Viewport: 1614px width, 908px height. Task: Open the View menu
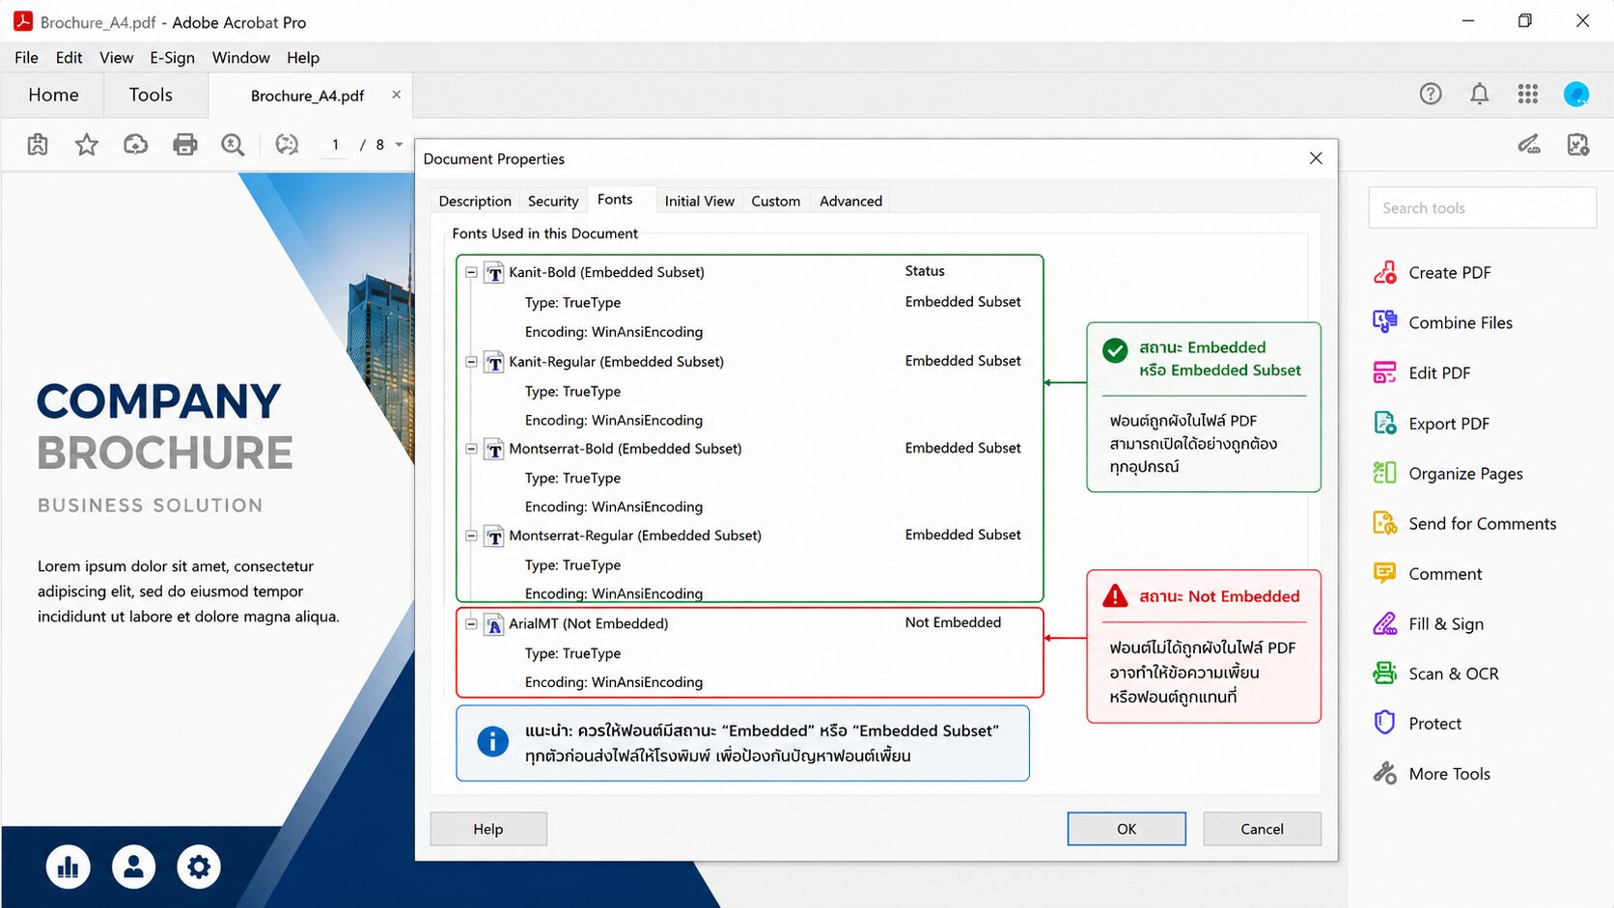116,58
